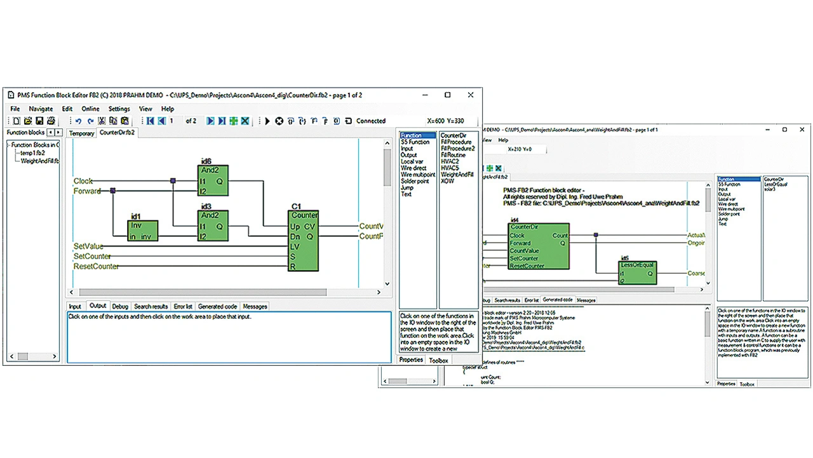Open the Online menu
This screenshot has width=813, height=458.
pyautogui.click(x=90, y=109)
